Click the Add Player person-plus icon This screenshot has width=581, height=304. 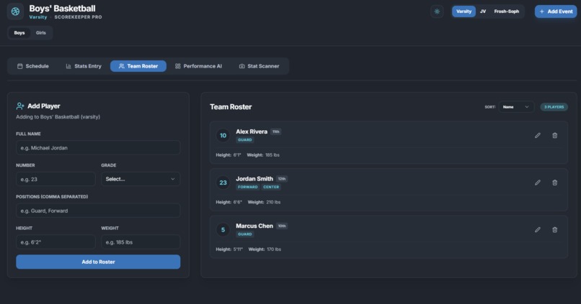(20, 106)
